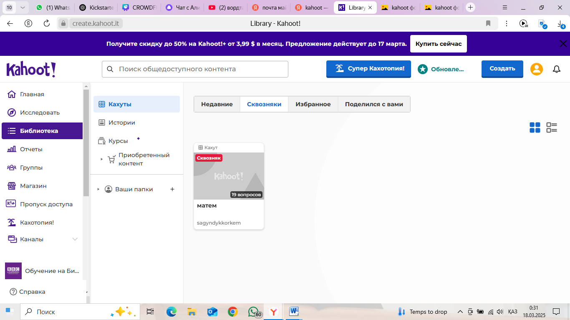Open the user profile avatar

coord(537,69)
